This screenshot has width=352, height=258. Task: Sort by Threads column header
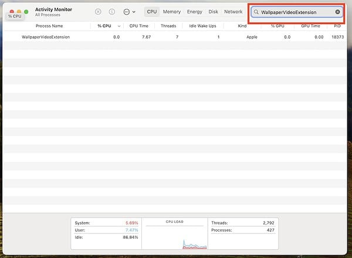pos(168,26)
